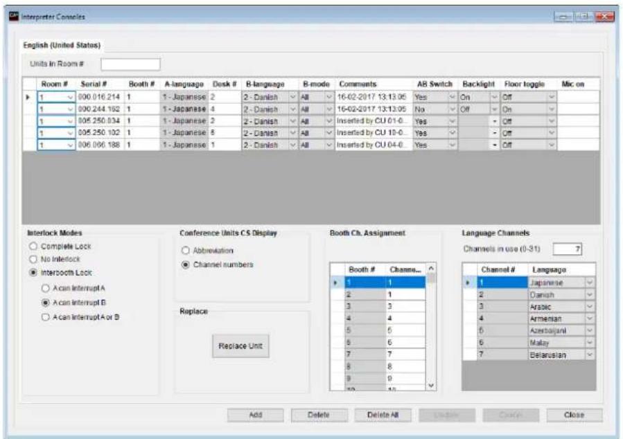Click the Replace Unit button
The height and width of the screenshot is (439, 623).
pyautogui.click(x=240, y=346)
